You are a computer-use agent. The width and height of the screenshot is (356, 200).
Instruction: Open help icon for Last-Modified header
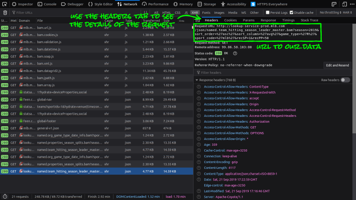click(198, 191)
